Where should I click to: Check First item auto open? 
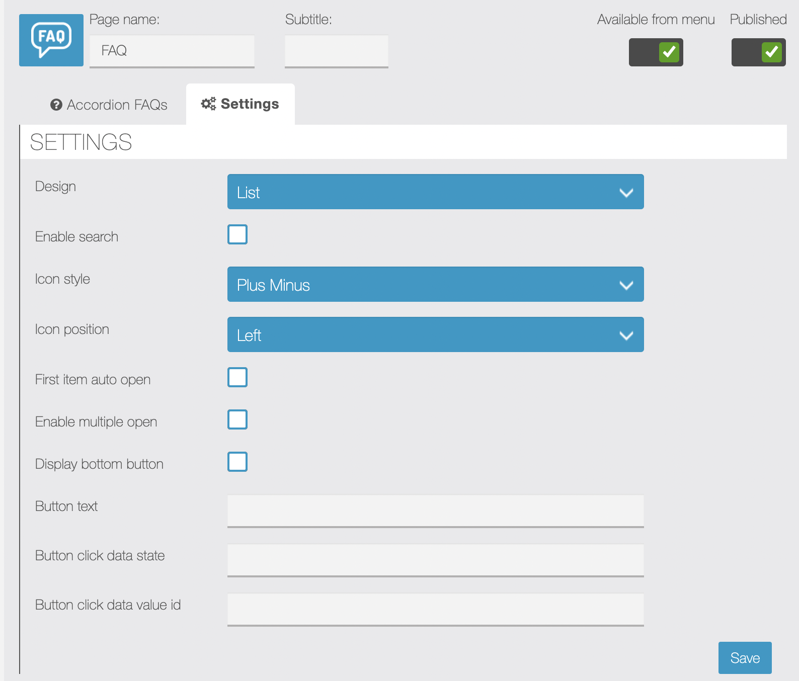point(237,377)
